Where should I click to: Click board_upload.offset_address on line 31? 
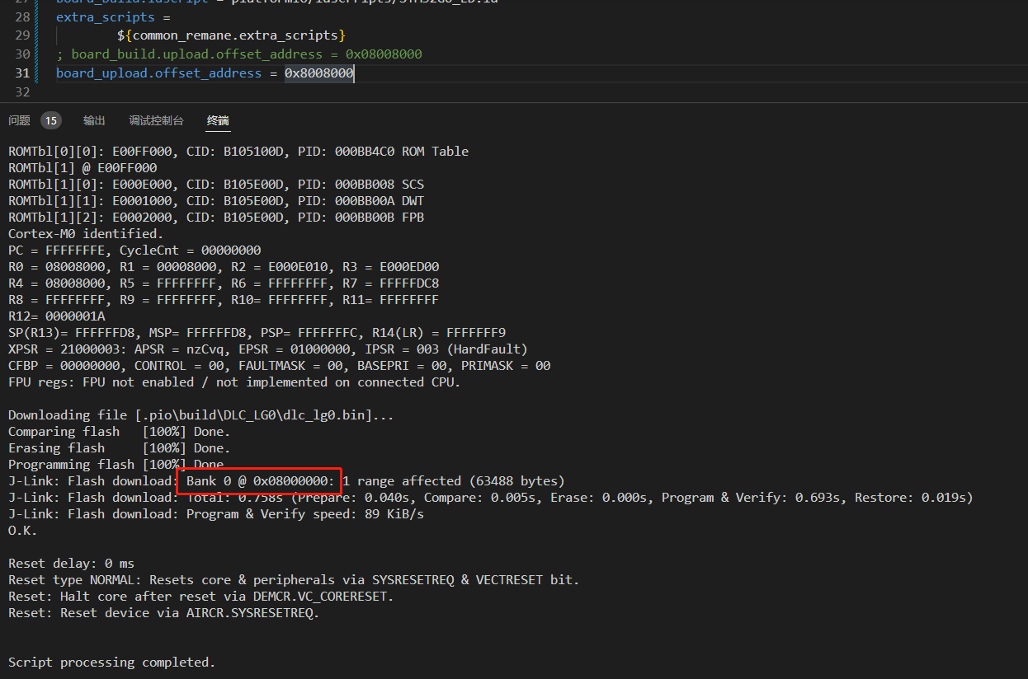(x=157, y=73)
